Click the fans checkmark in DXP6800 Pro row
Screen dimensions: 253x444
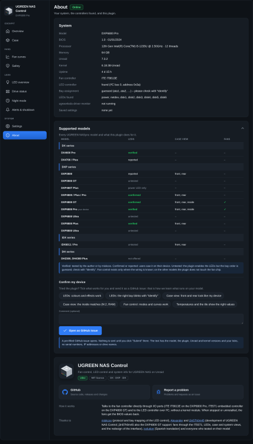[225, 209]
